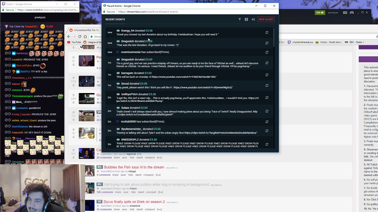Open the YouTube link in bamagem's donation
This screenshot has height=212, width=378.
click(x=184, y=77)
